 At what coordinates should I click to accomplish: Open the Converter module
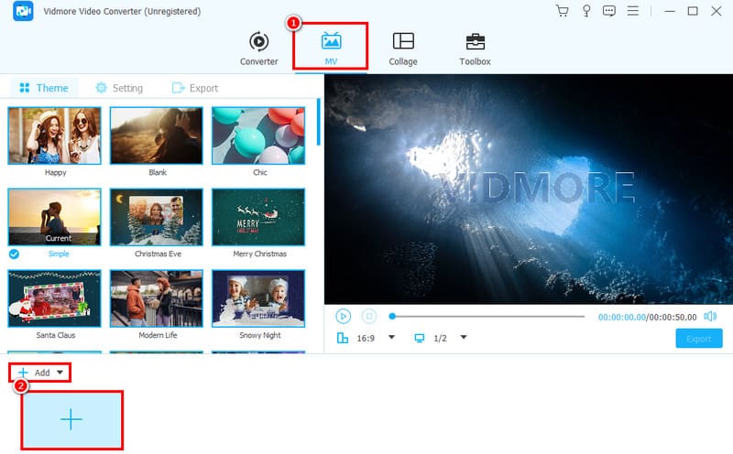[x=258, y=48]
